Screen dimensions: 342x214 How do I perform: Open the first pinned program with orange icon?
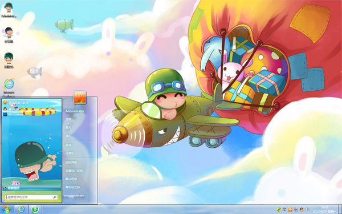click(16, 102)
